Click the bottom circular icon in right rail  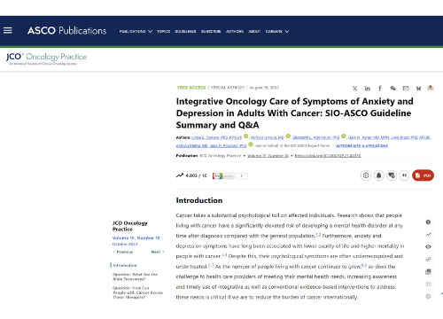[x=428, y=296]
